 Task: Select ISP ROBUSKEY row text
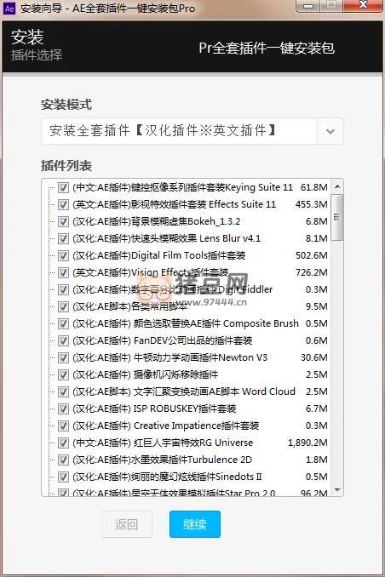(x=154, y=408)
